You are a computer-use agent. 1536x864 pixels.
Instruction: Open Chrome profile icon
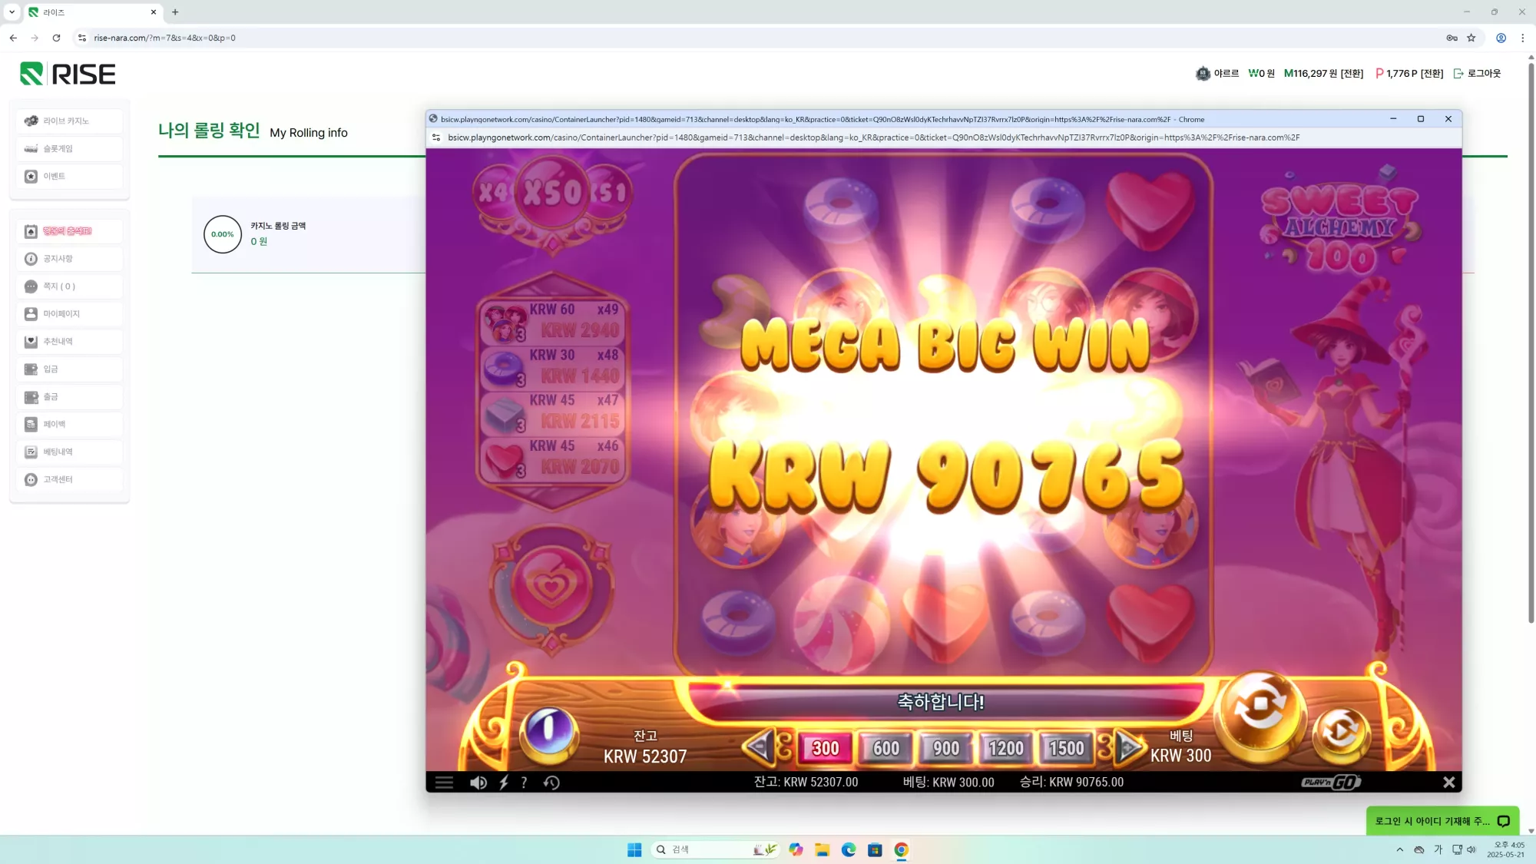pos(1501,38)
